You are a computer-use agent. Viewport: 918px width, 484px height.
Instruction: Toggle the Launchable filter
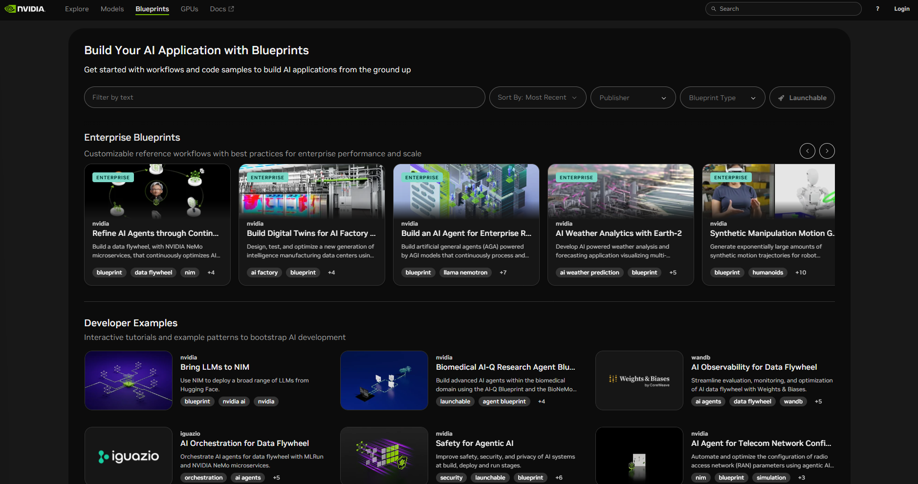[x=802, y=98]
